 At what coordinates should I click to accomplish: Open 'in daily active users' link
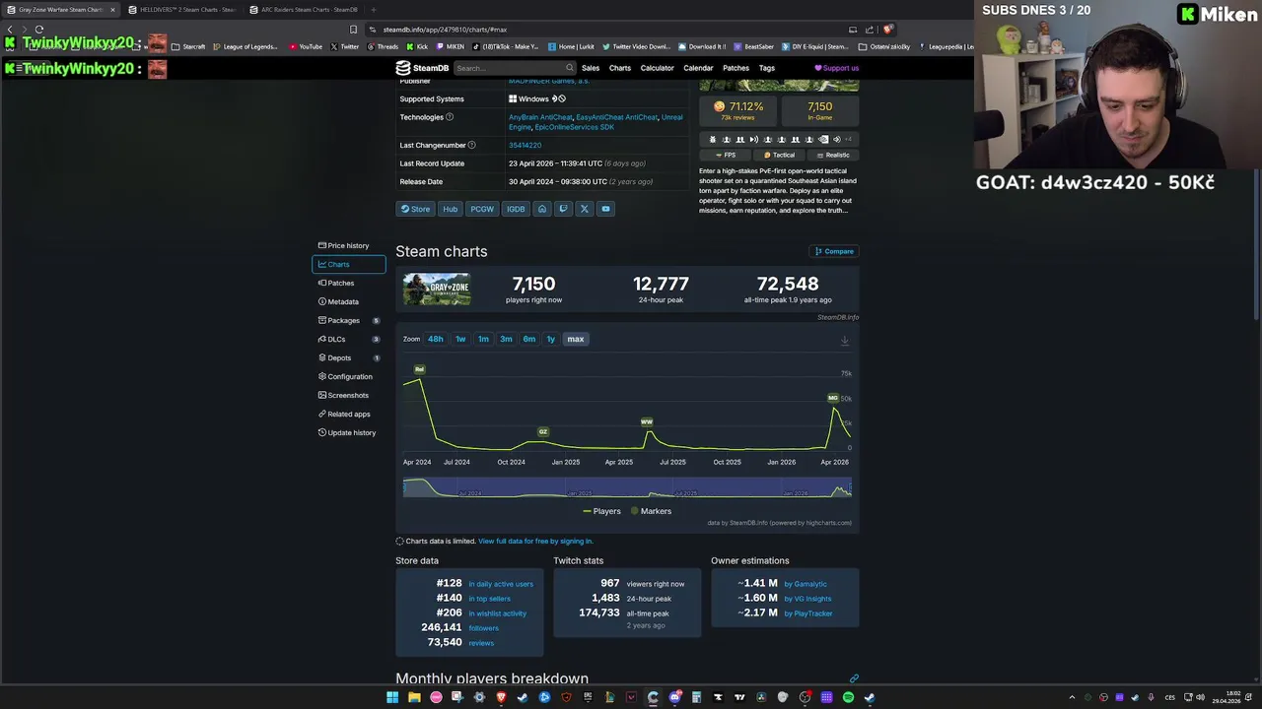[x=501, y=584]
